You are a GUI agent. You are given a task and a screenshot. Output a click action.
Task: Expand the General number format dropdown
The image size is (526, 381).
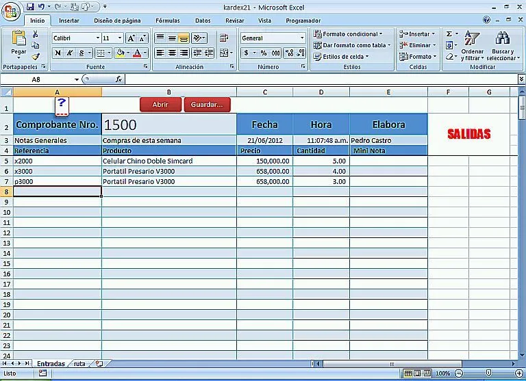pos(302,38)
